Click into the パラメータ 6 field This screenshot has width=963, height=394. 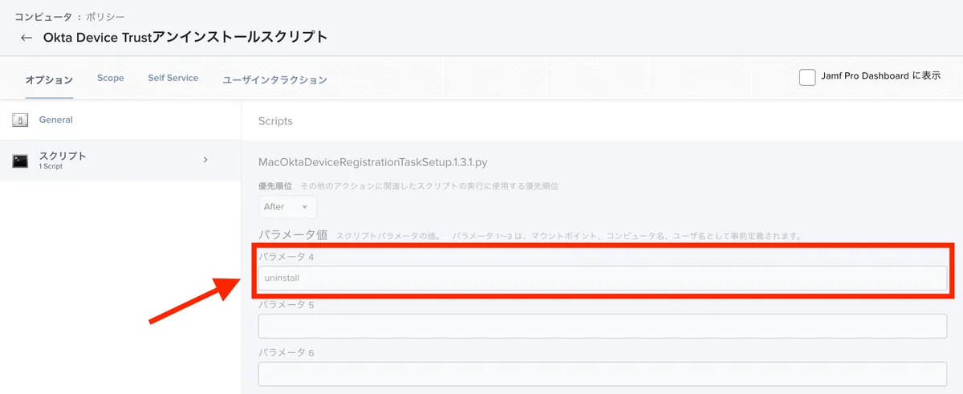[602, 374]
